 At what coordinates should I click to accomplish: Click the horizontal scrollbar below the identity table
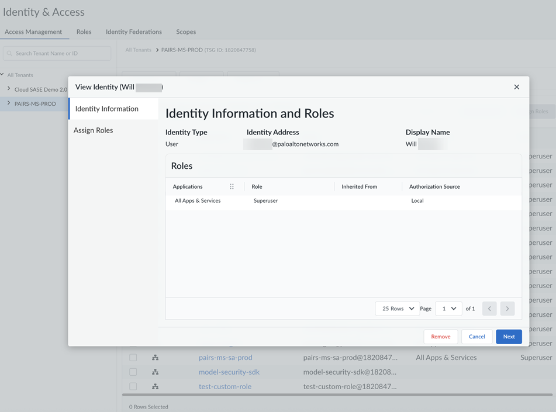pos(336,395)
